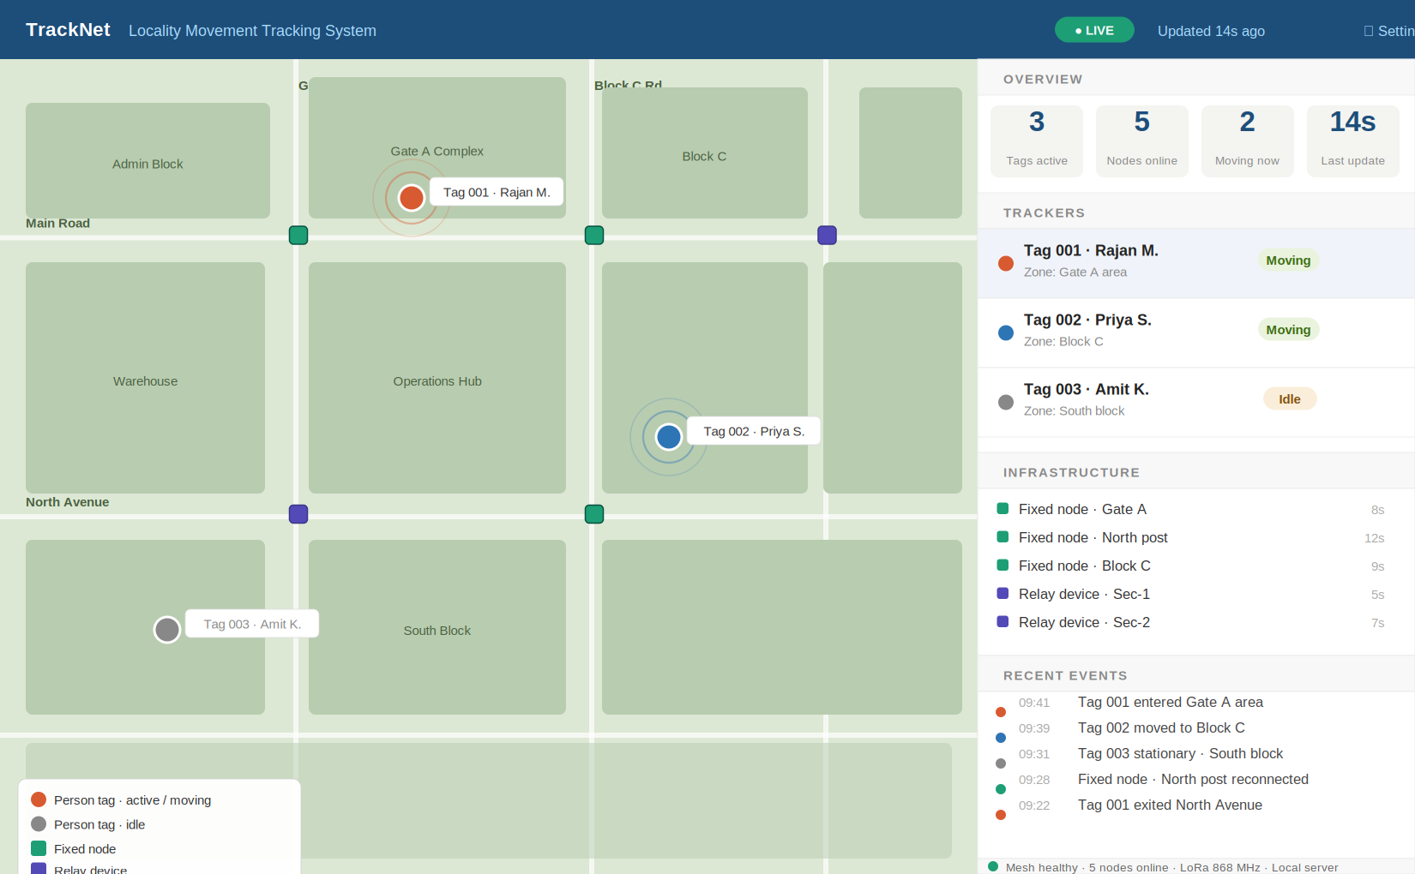
Task: Select Tag 003 Amit K. tracker row
Action: click(1196, 402)
